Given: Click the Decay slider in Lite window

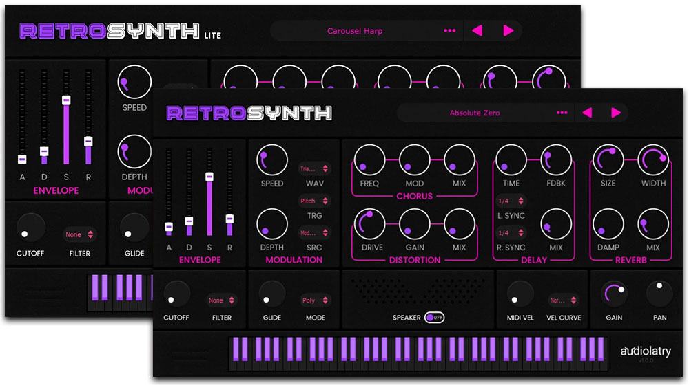Looking at the screenshot, I should pos(44,117).
